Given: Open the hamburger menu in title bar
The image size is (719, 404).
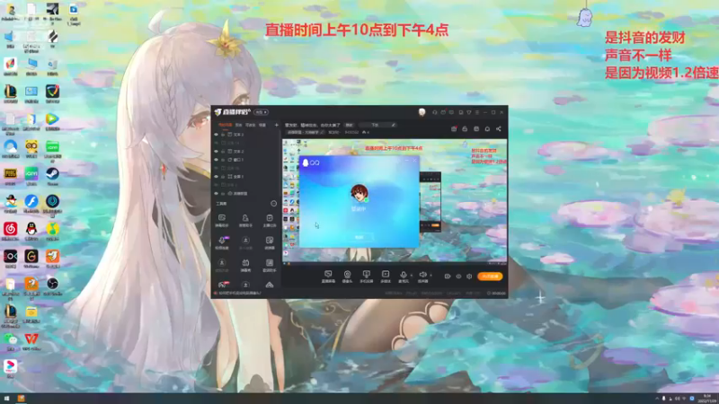Looking at the screenshot, I should point(477,112).
